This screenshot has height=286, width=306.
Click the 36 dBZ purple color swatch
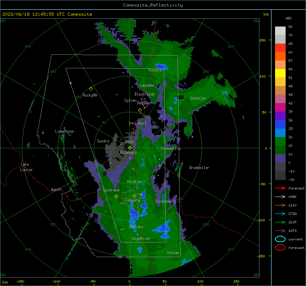pyautogui.click(x=280, y=116)
